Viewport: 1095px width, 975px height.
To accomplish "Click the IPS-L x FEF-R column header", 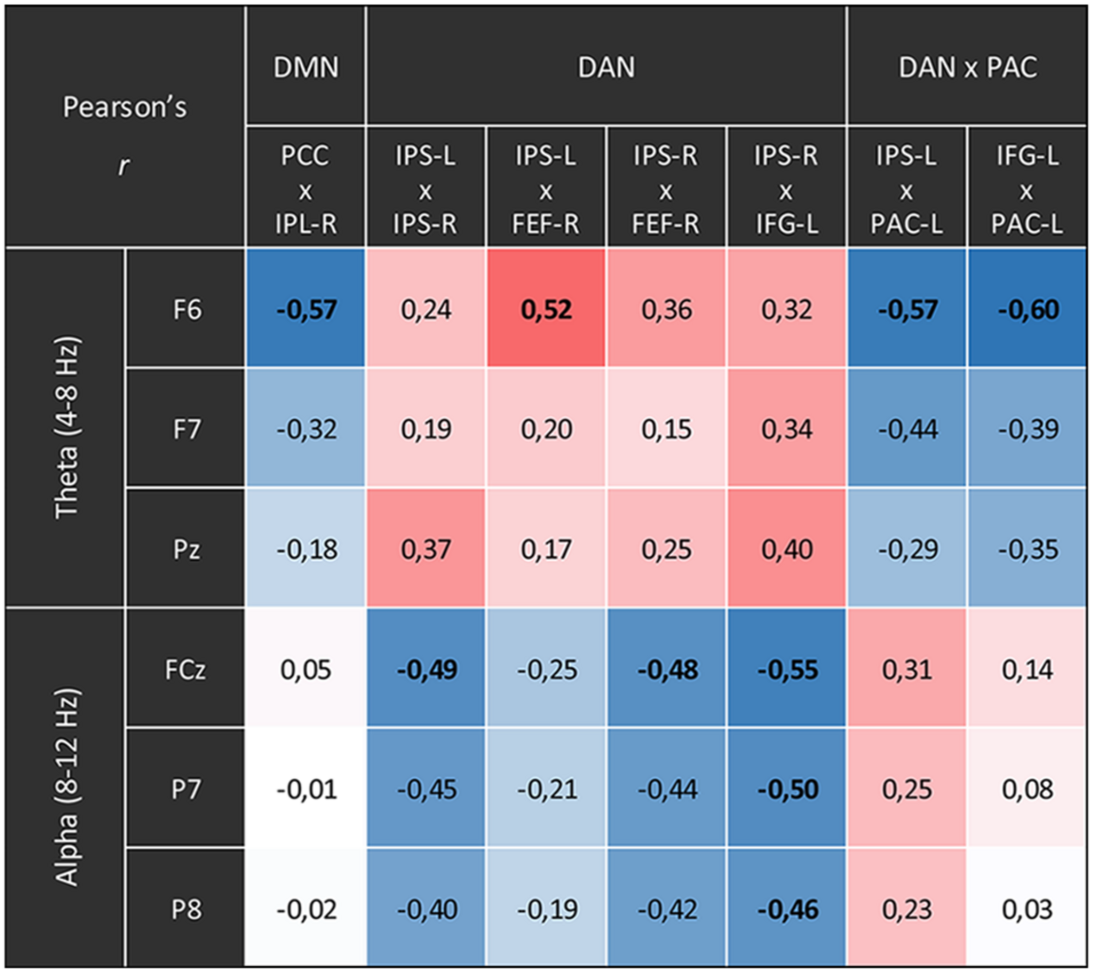I will click(546, 189).
